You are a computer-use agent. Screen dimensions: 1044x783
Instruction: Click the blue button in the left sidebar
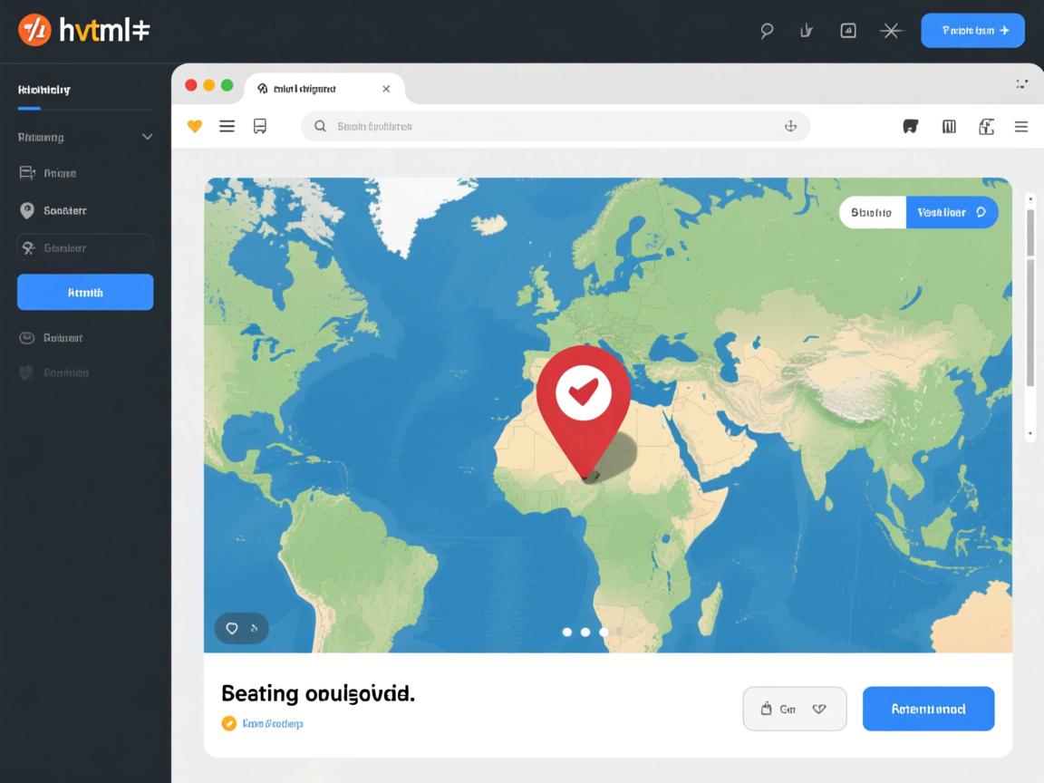point(85,293)
